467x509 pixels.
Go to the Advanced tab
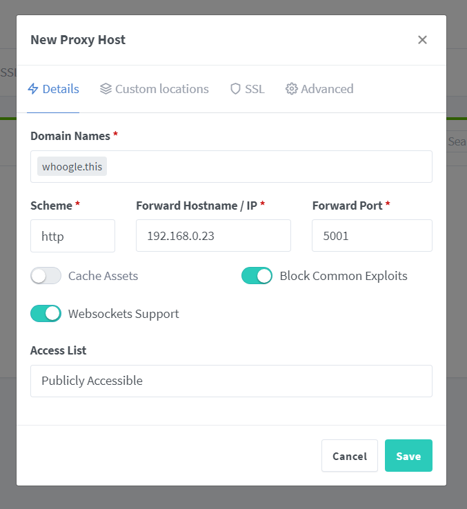tap(327, 89)
